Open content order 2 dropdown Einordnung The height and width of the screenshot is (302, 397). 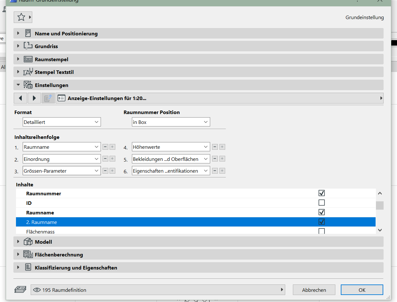[62, 159]
